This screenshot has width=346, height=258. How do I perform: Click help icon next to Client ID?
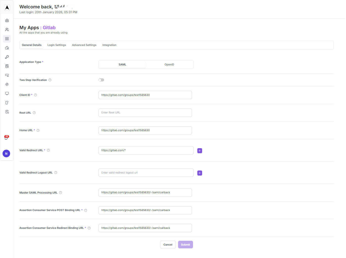(35, 95)
